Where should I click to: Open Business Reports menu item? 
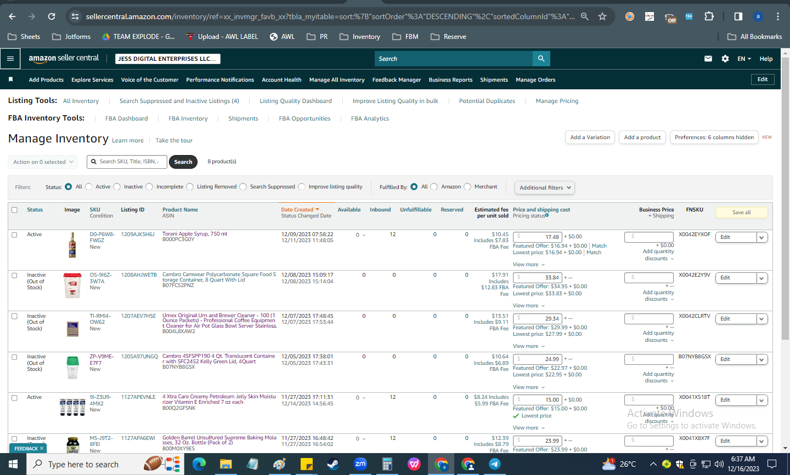click(x=450, y=79)
